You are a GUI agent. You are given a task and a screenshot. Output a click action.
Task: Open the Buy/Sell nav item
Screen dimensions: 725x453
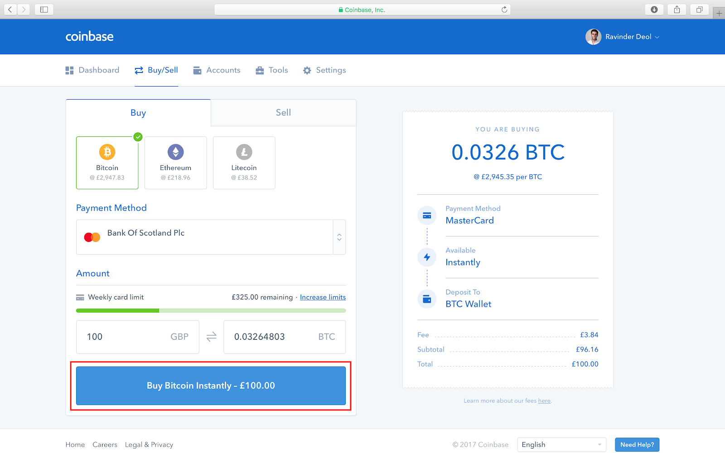click(156, 70)
